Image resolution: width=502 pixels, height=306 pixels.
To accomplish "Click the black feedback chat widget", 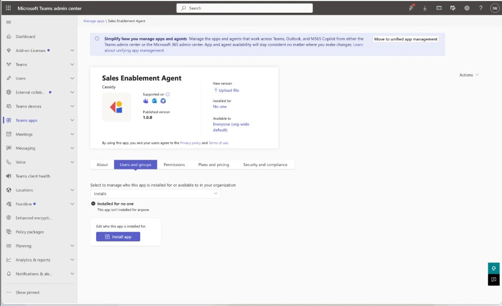I will pyautogui.click(x=494, y=280).
